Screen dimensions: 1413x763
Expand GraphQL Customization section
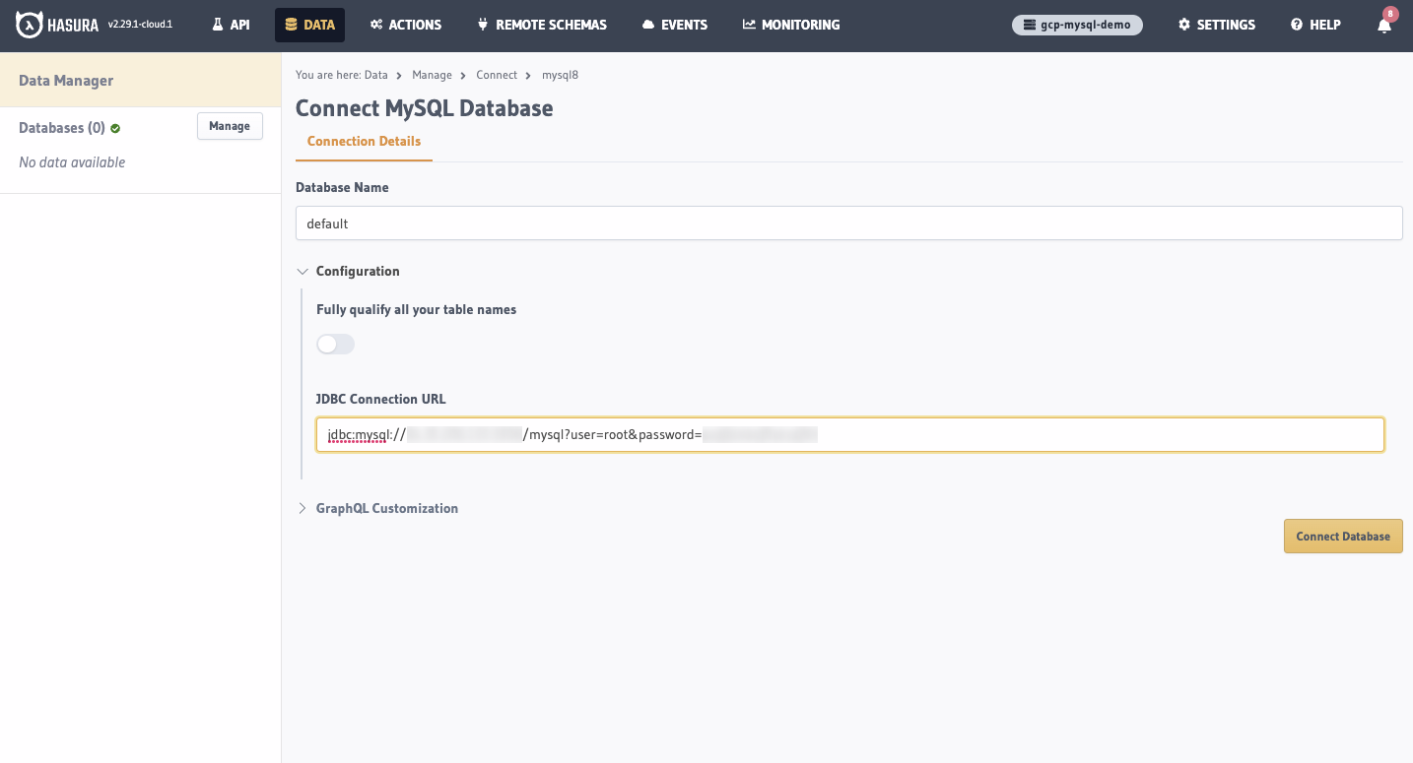coord(377,508)
